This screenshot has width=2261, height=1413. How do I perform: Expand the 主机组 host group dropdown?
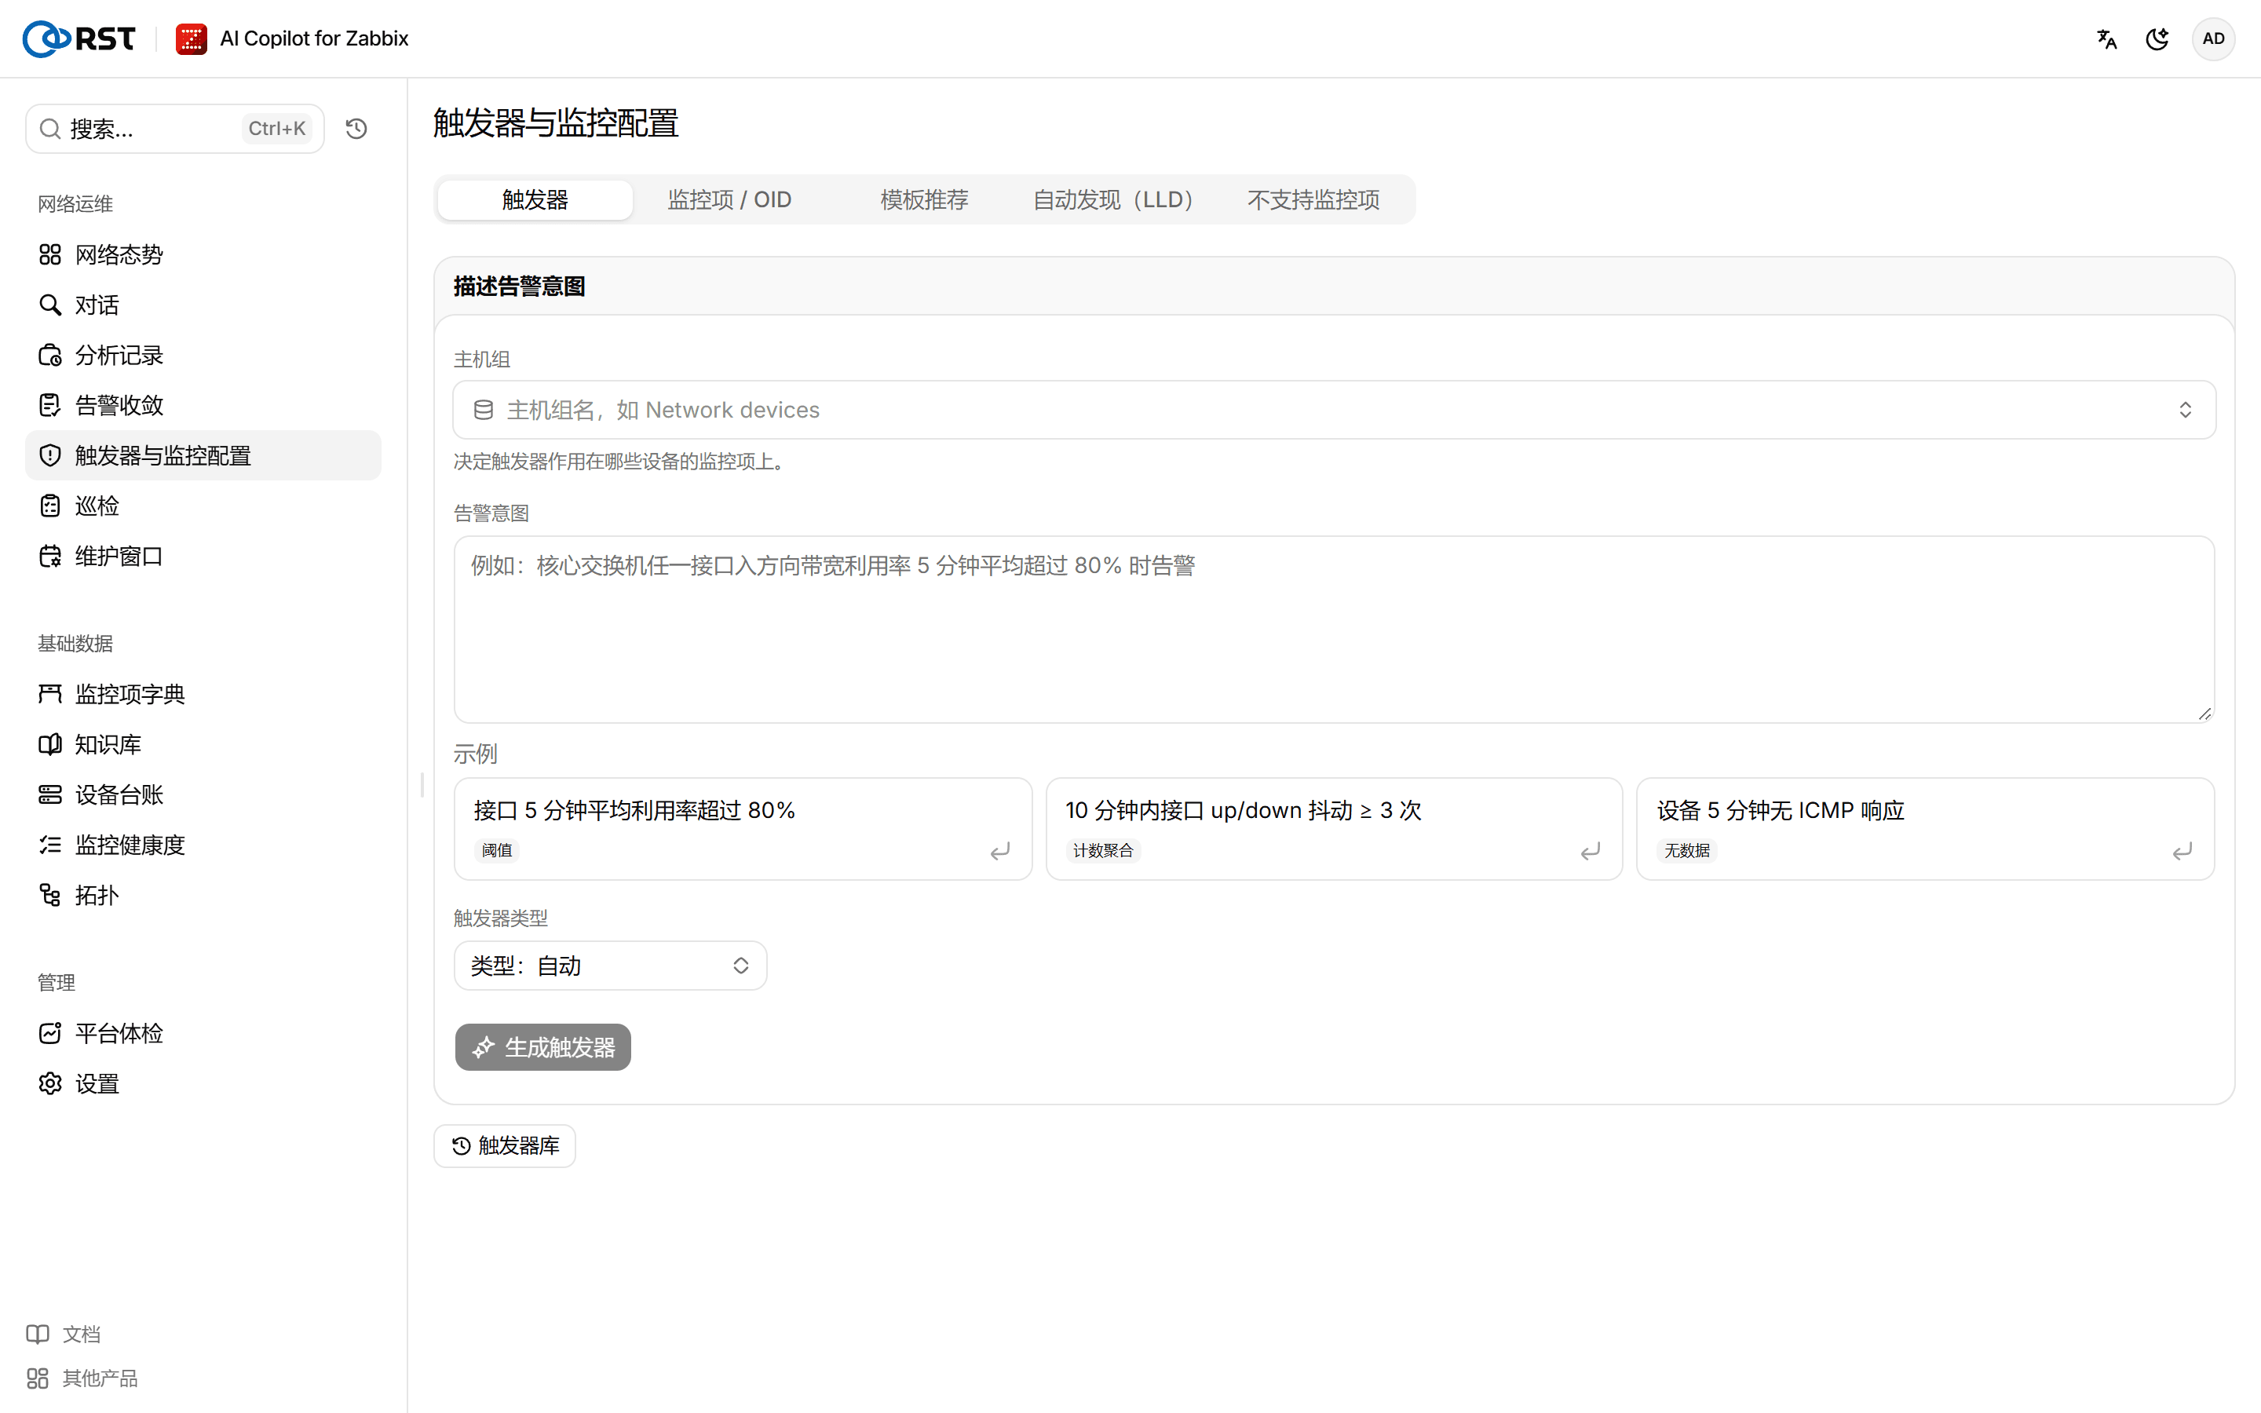click(1334, 409)
